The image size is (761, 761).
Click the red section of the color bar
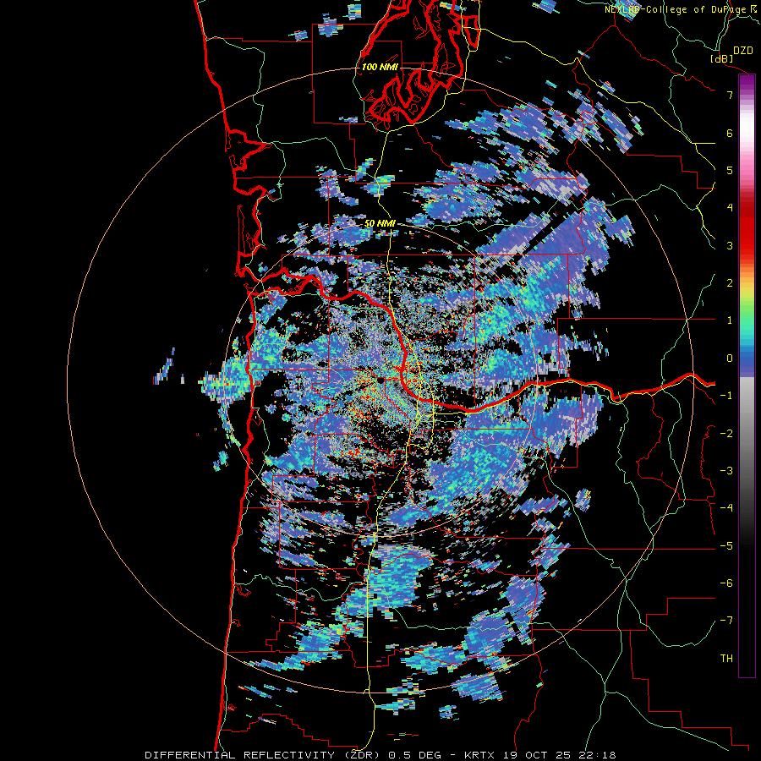747,228
